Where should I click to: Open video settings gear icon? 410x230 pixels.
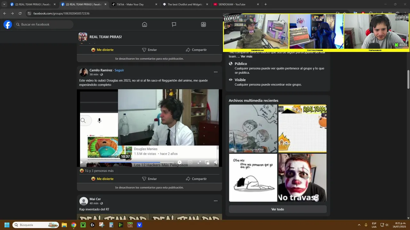[x=179, y=163]
